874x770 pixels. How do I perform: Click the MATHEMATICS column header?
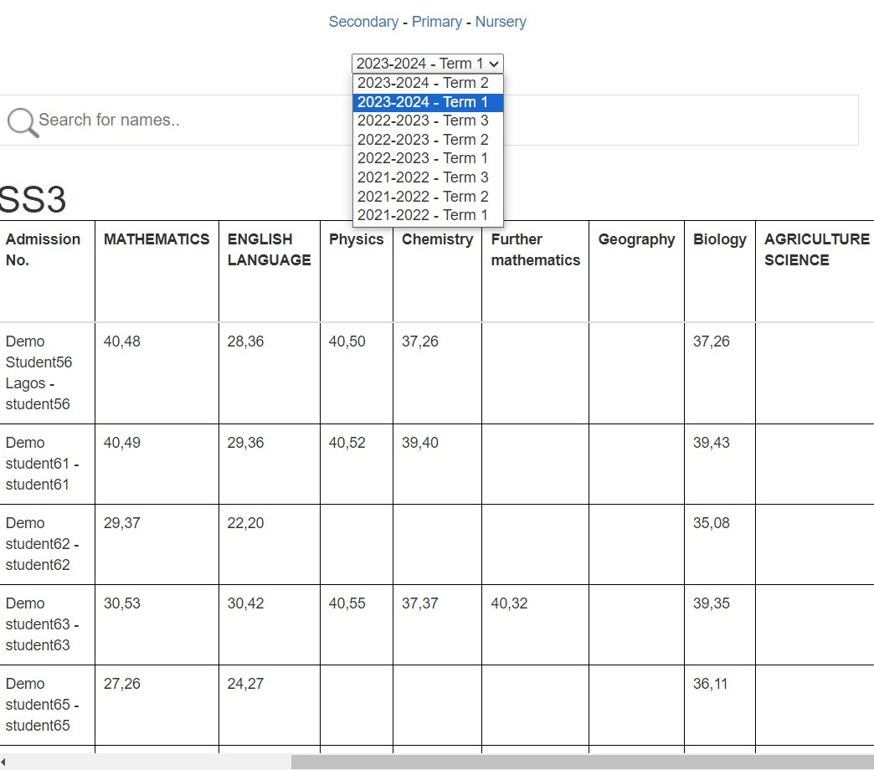(157, 239)
